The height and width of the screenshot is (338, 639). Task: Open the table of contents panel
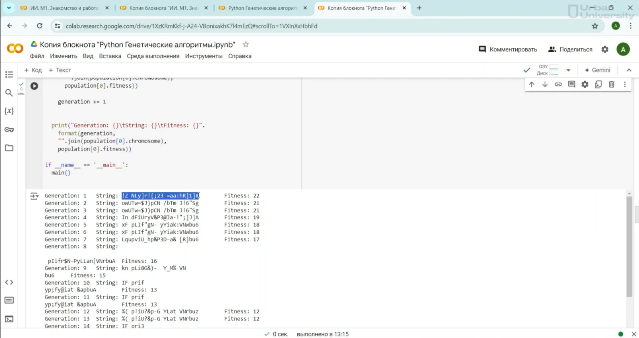pos(9,74)
